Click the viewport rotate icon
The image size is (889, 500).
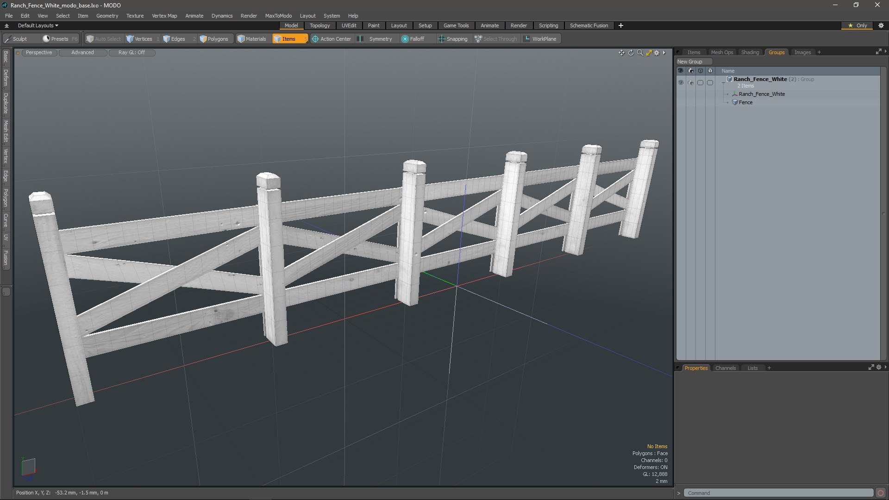click(631, 53)
